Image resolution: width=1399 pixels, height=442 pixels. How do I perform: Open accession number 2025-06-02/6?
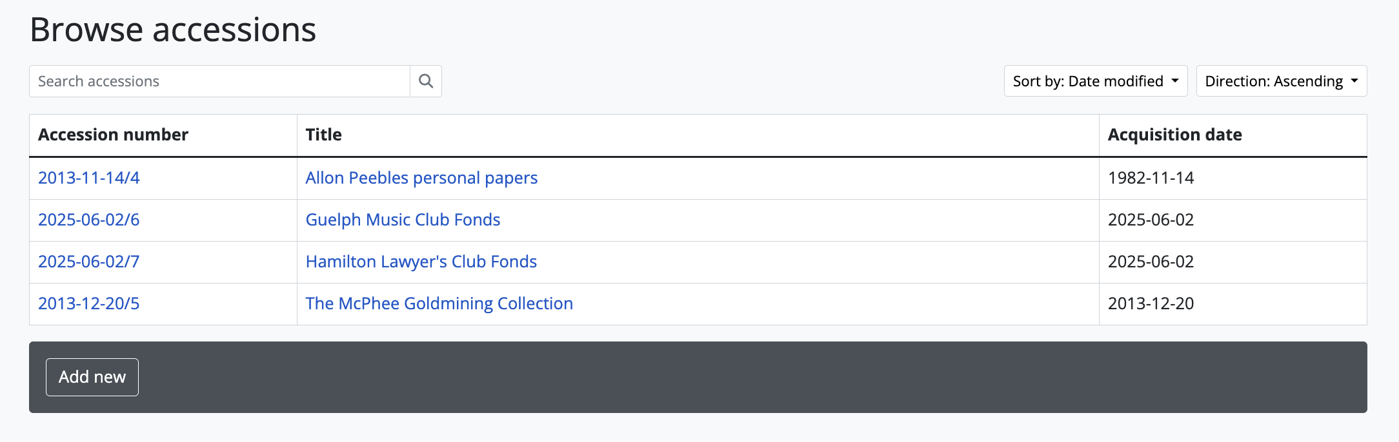[x=89, y=220]
